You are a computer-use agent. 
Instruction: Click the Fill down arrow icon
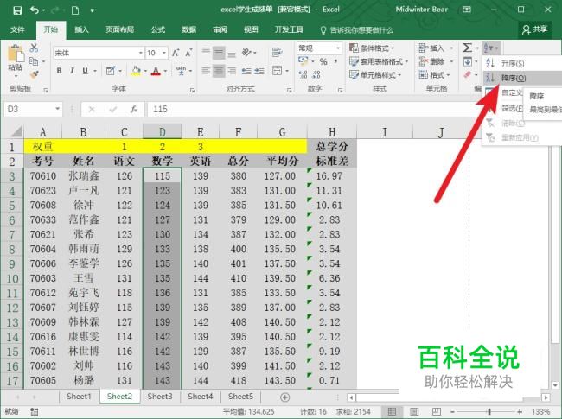[x=468, y=61]
